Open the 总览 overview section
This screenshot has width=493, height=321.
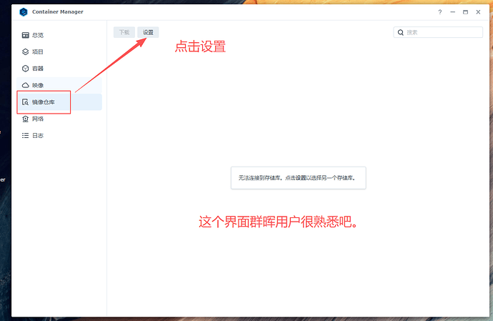click(59, 35)
